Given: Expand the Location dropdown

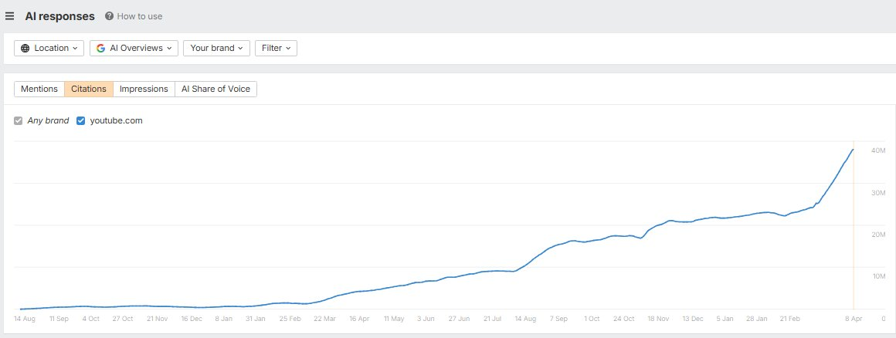Looking at the screenshot, I should tap(49, 48).
